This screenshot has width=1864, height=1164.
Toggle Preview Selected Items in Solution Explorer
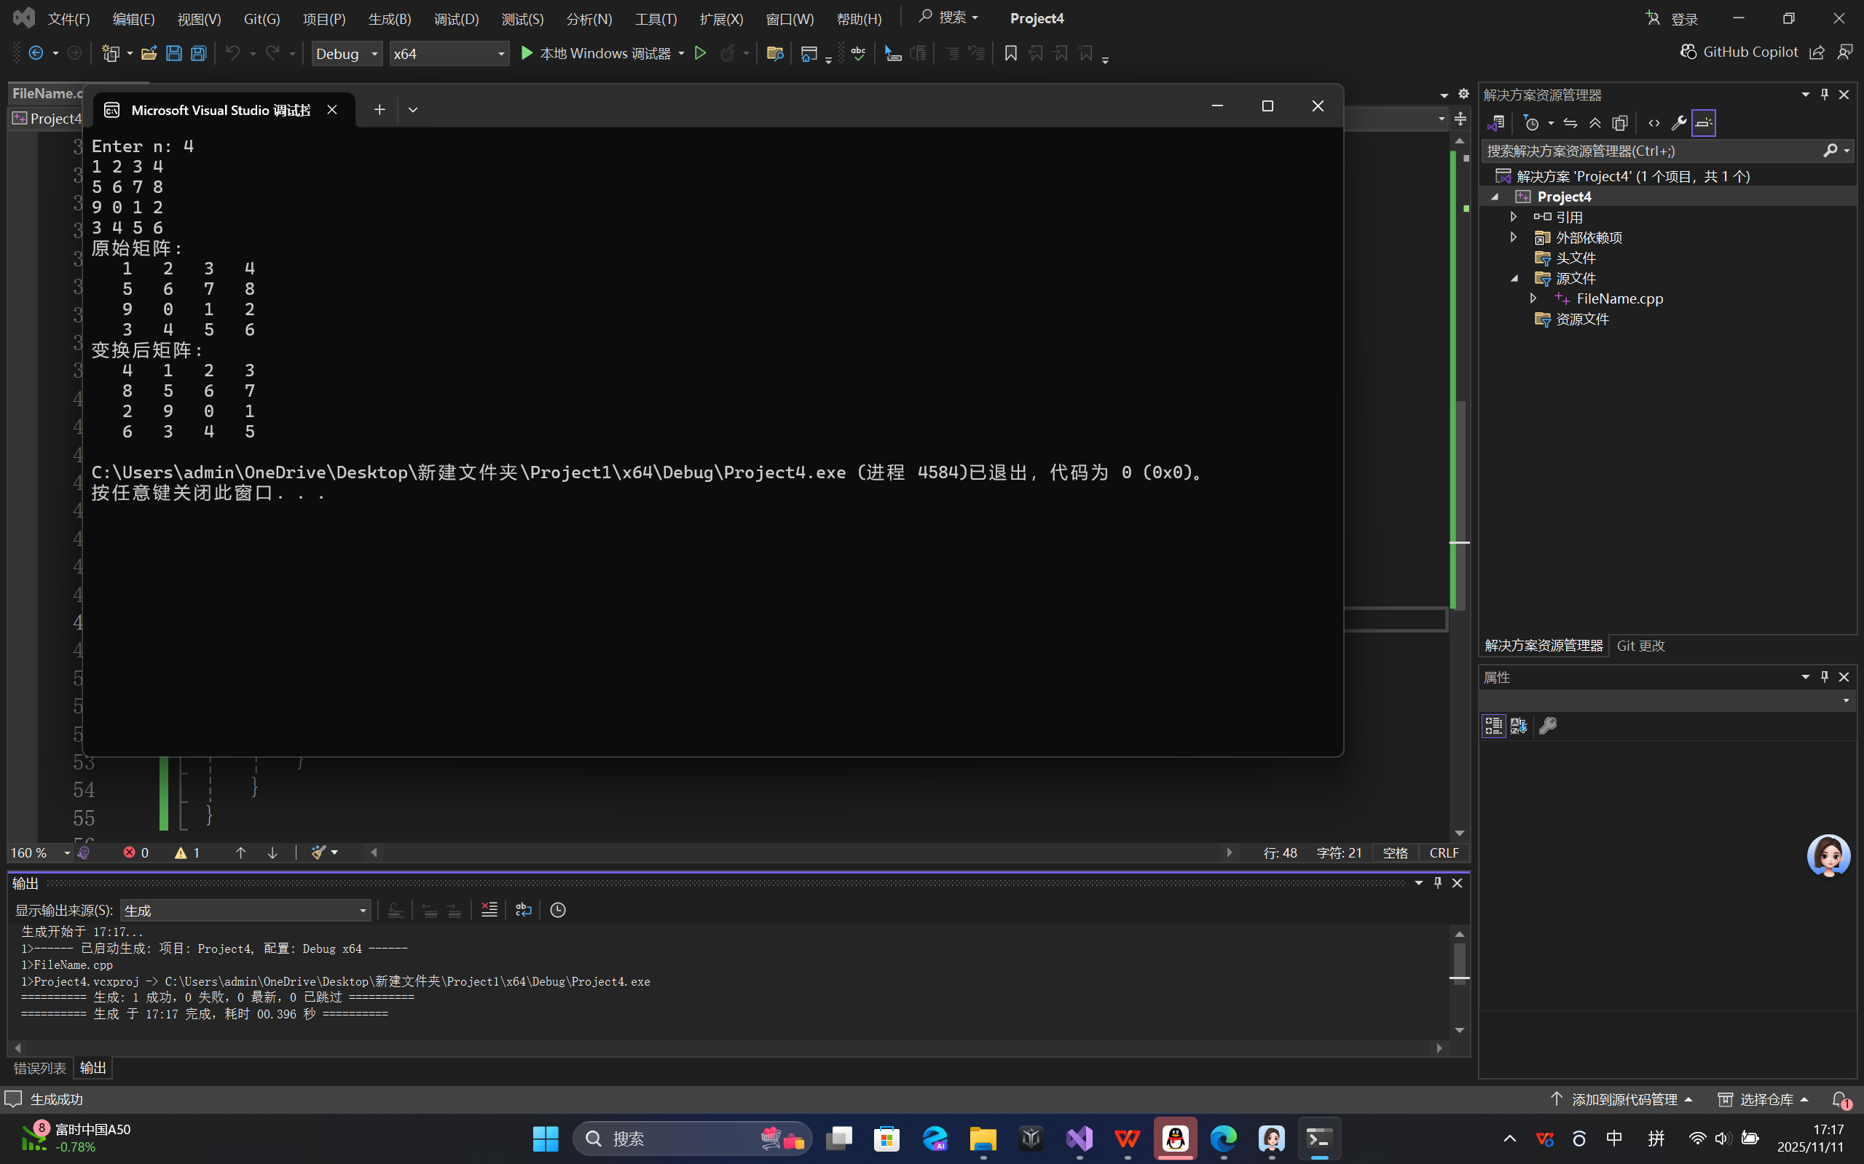point(1703,123)
